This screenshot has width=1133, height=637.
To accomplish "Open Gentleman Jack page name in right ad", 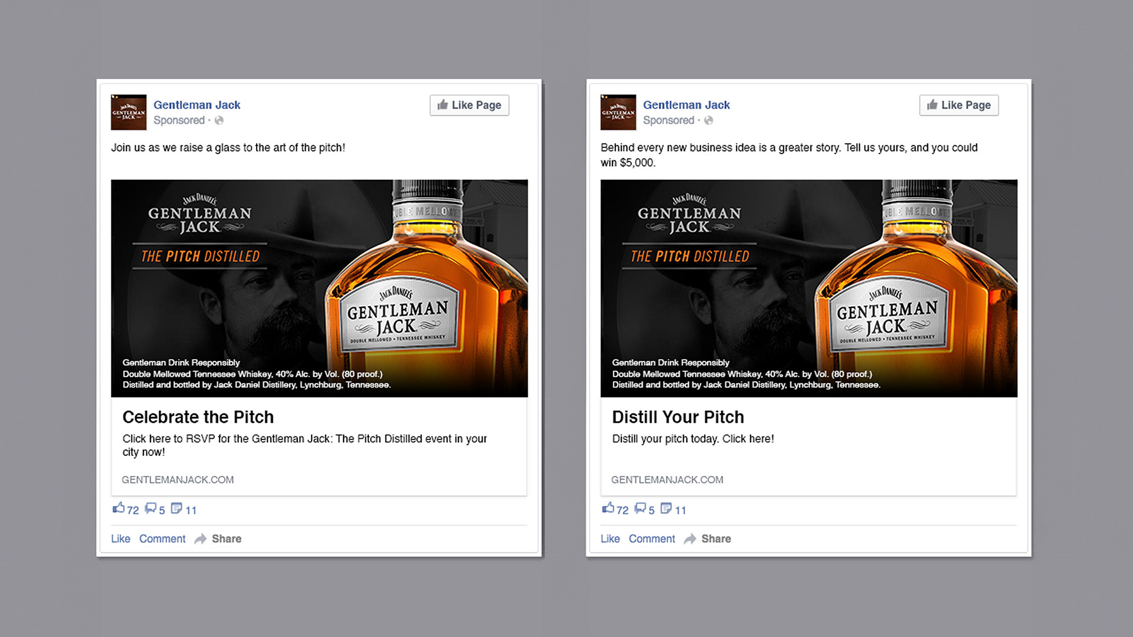I will (x=686, y=105).
